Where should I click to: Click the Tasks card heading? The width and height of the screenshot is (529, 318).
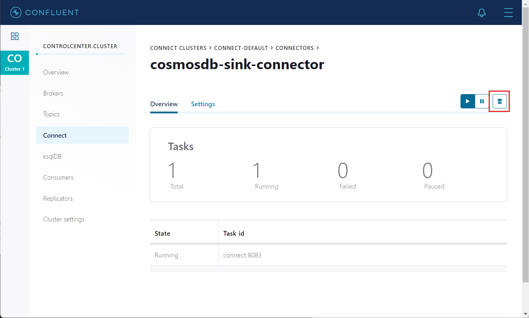pos(181,147)
